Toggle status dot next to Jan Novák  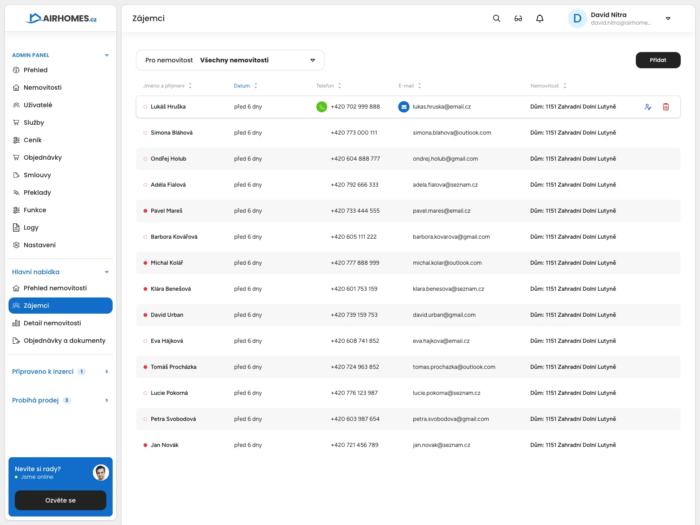click(x=145, y=445)
